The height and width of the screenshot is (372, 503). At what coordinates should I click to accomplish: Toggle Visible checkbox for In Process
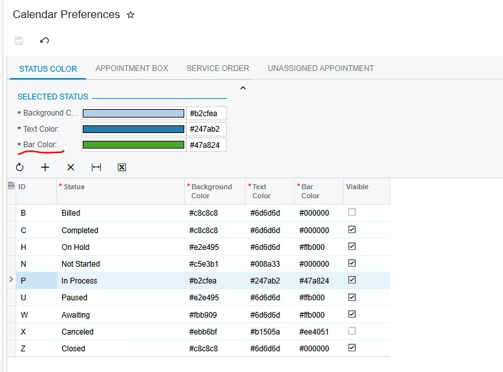352,280
